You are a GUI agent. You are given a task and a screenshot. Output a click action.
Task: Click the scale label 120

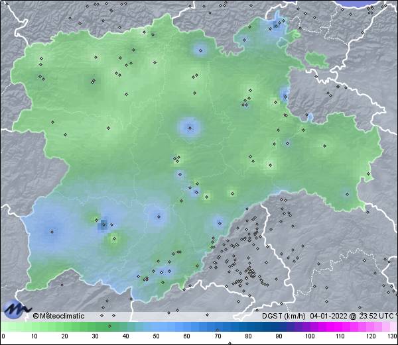371,336
